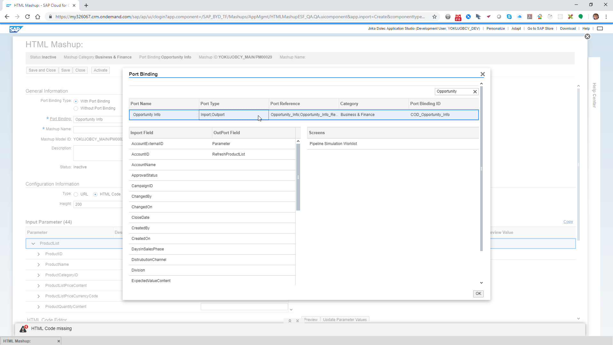613x345 pixels.
Task: Clear the Opportunity search field
Action: pyautogui.click(x=475, y=92)
